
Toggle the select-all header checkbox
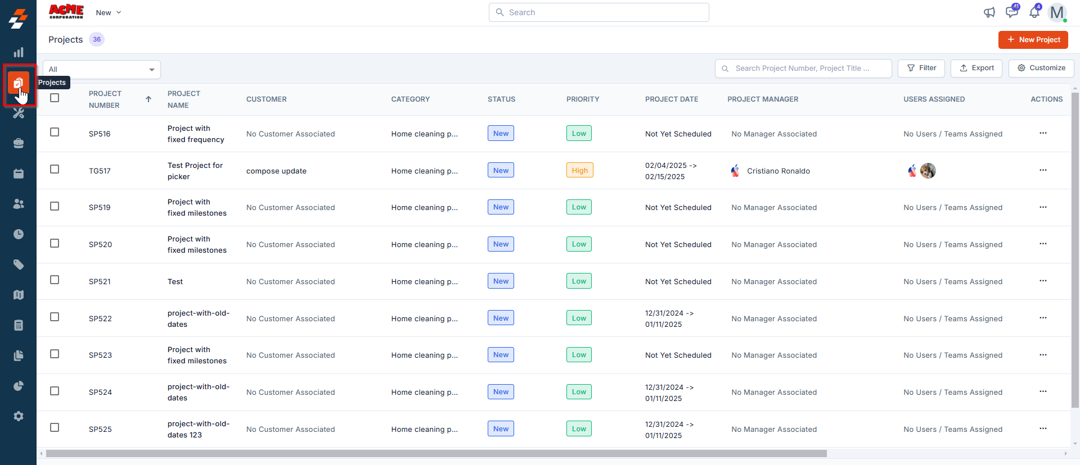pyautogui.click(x=55, y=98)
